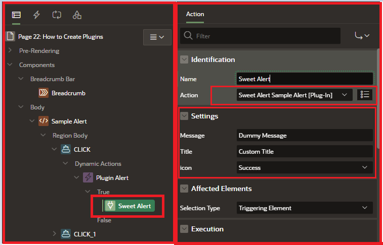Open the icon dropdown showing Success
Screen dimensions: 383x245
coord(305,167)
